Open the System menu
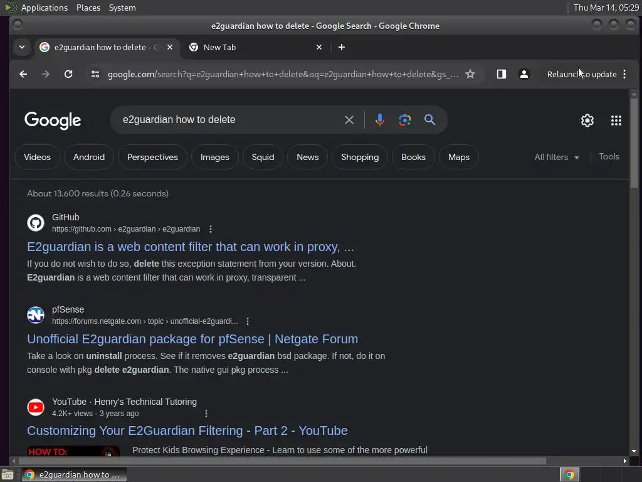Screen dimensions: 642x482 pos(122,8)
